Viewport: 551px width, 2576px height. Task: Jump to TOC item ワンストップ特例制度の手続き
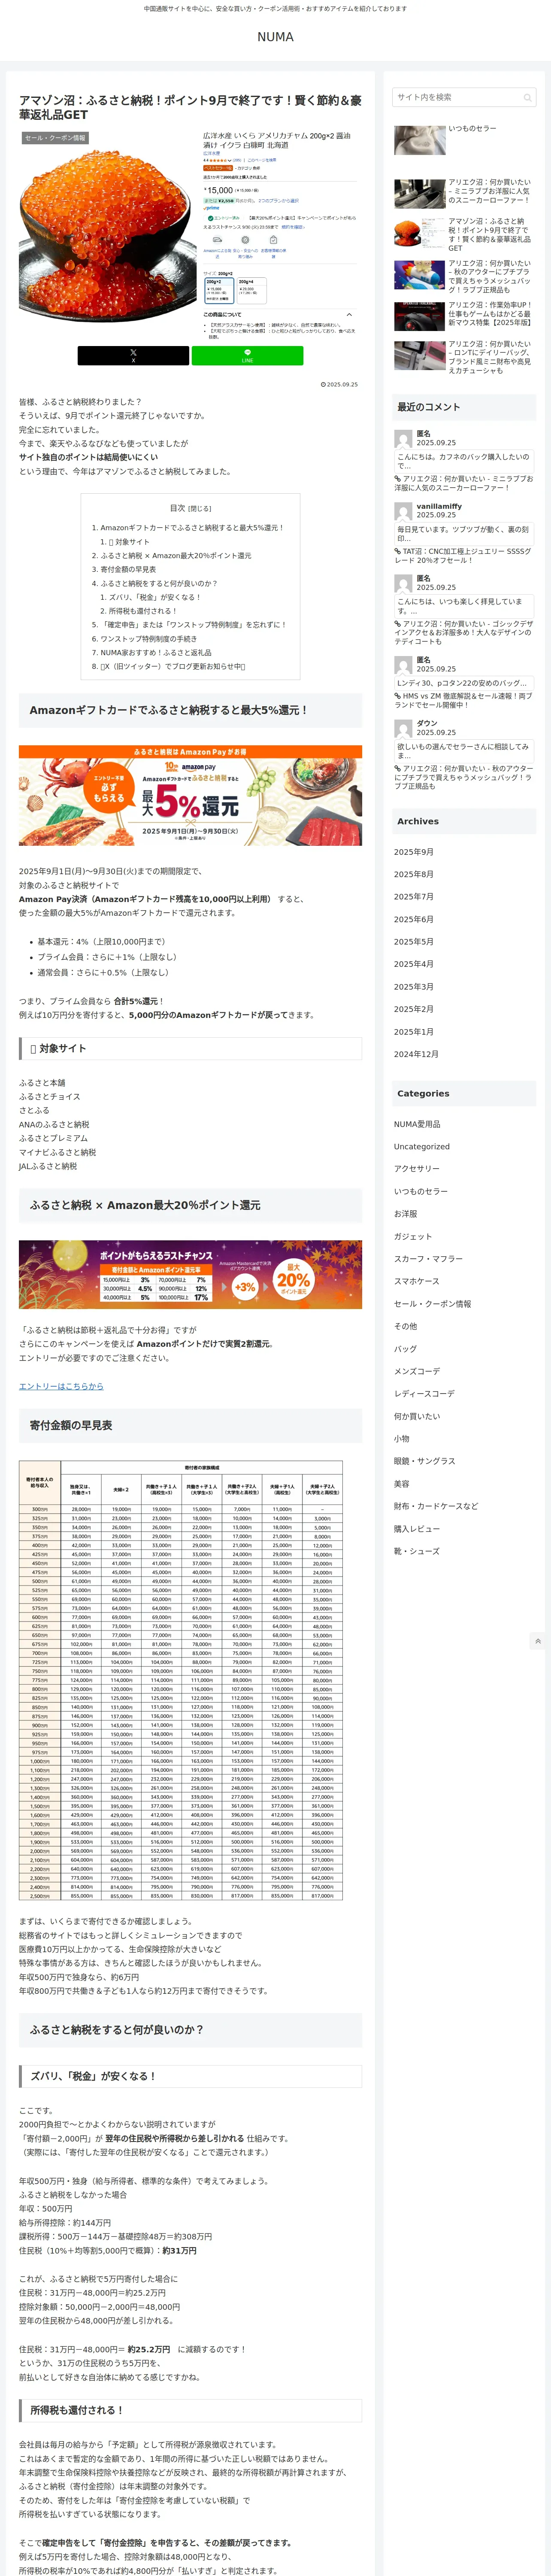(x=148, y=639)
